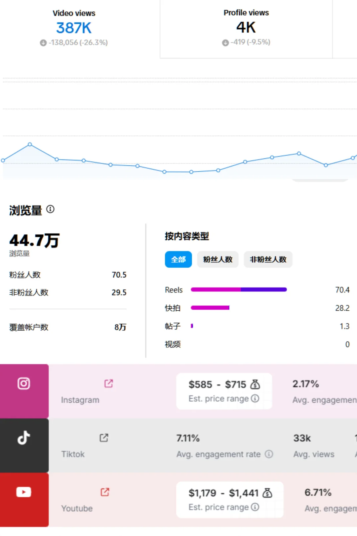Open Instagram profile external link icon

pos(109,383)
